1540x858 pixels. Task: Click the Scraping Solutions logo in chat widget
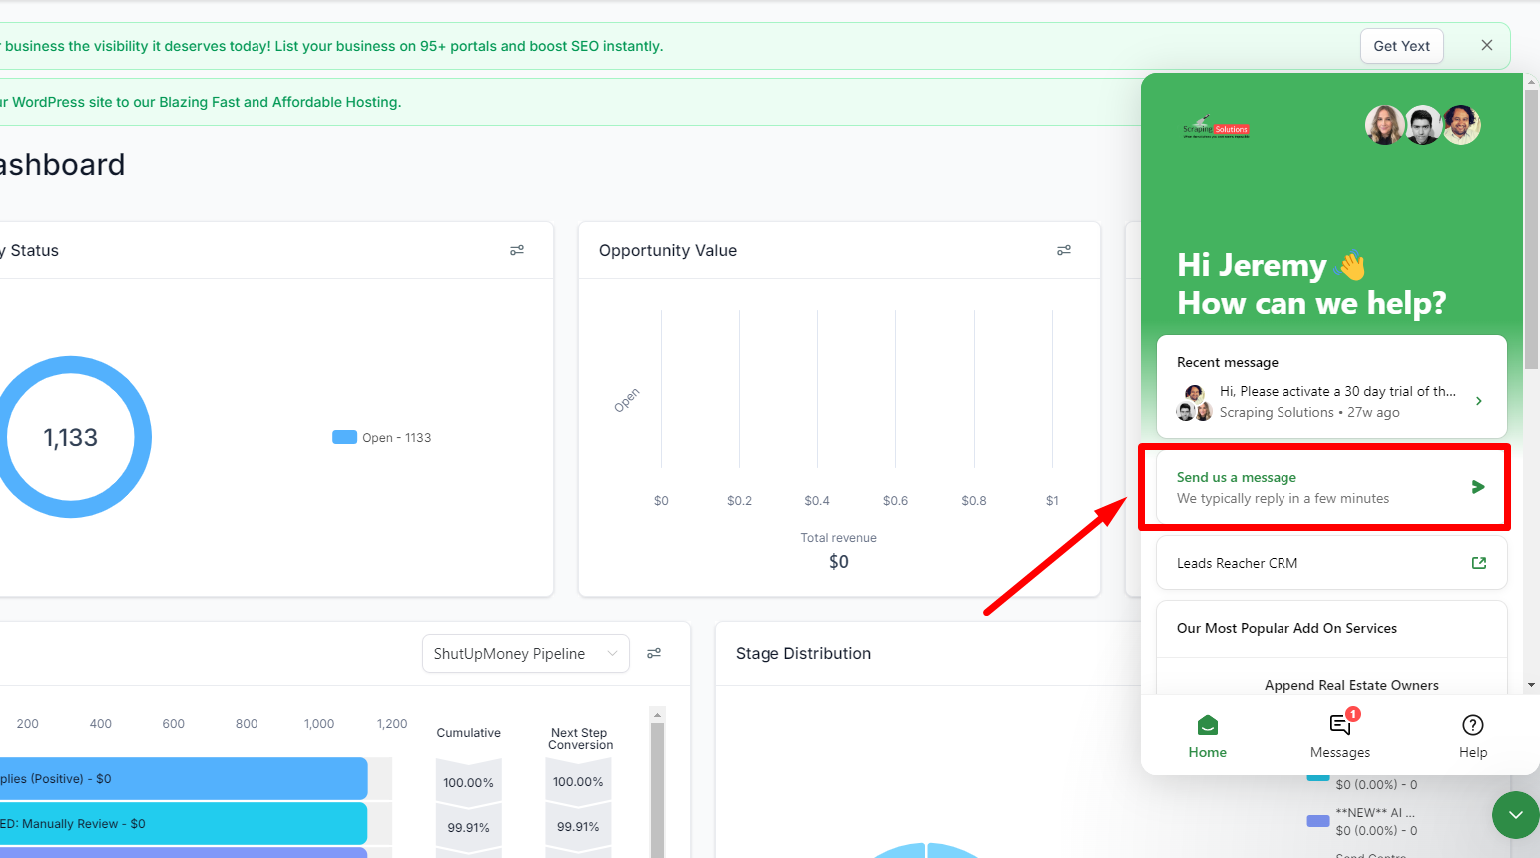click(x=1216, y=127)
